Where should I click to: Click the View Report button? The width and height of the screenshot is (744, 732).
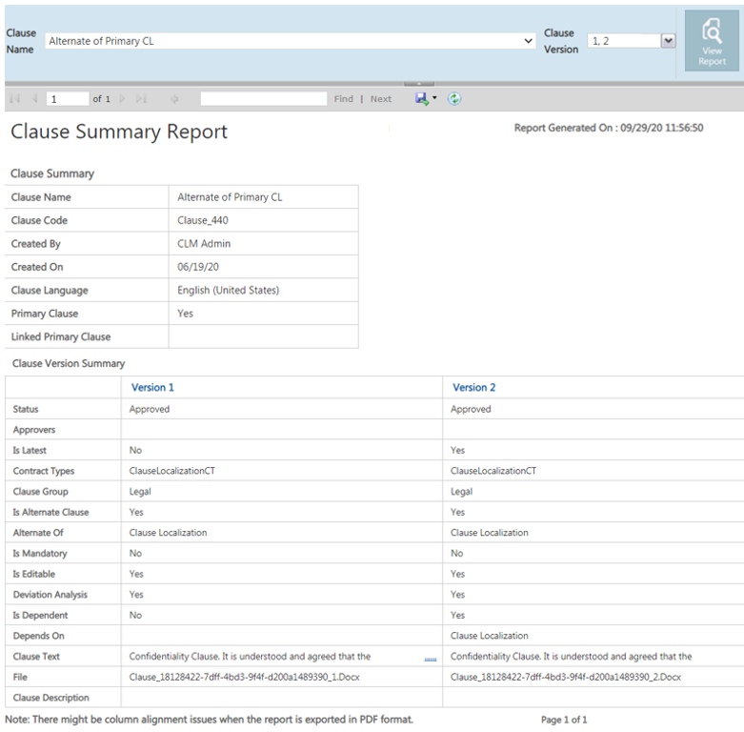coord(712,41)
